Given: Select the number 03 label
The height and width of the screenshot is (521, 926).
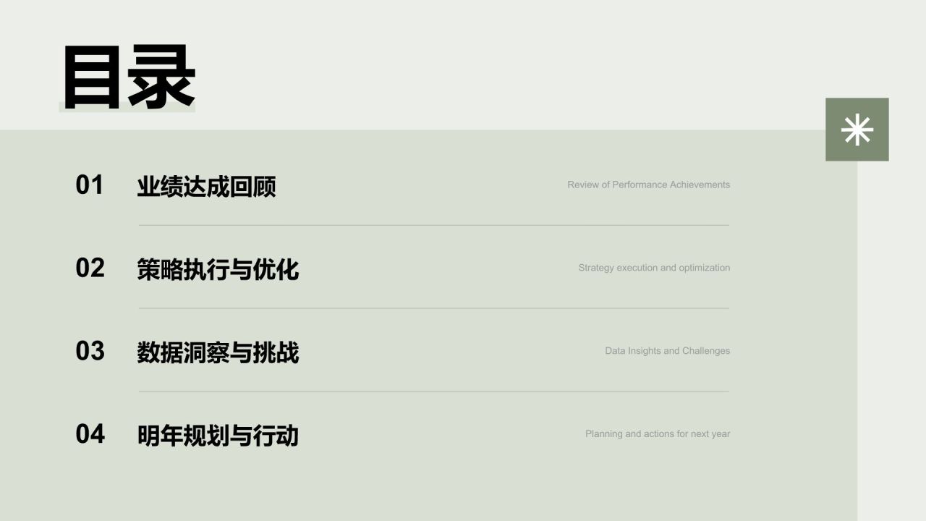Looking at the screenshot, I should pos(90,352).
